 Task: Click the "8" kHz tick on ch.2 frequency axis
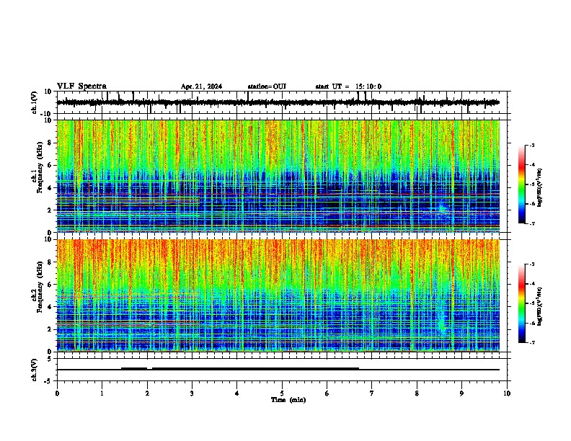pyautogui.click(x=50, y=262)
